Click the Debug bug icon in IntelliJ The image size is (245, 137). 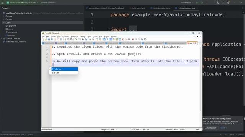[x=202, y=3]
